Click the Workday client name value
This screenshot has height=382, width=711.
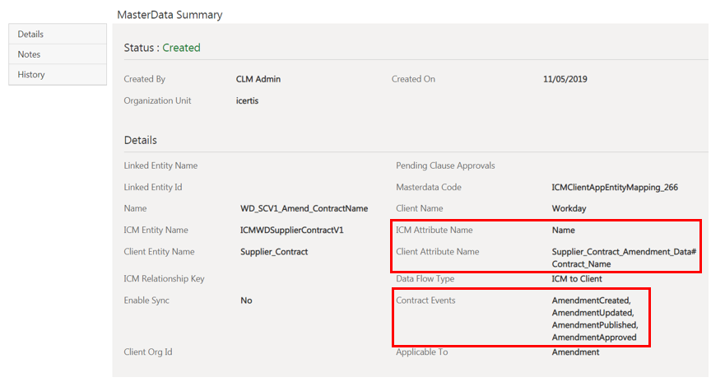[569, 209]
